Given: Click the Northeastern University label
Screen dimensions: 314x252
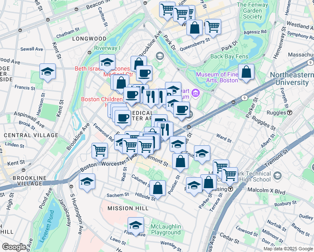Looking at the screenshot, I should (x=292, y=79).
